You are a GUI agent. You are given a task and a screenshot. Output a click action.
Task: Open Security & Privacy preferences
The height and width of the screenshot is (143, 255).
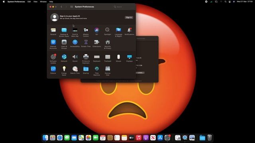(x=108, y=44)
